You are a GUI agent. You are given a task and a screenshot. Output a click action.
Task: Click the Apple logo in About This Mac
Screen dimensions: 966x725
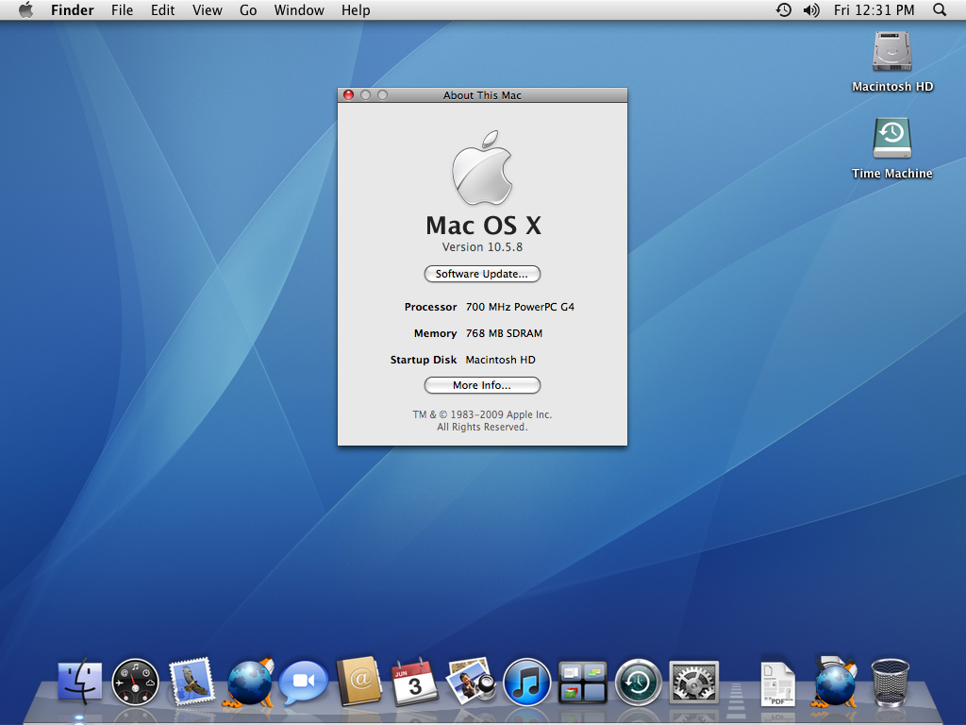point(482,168)
